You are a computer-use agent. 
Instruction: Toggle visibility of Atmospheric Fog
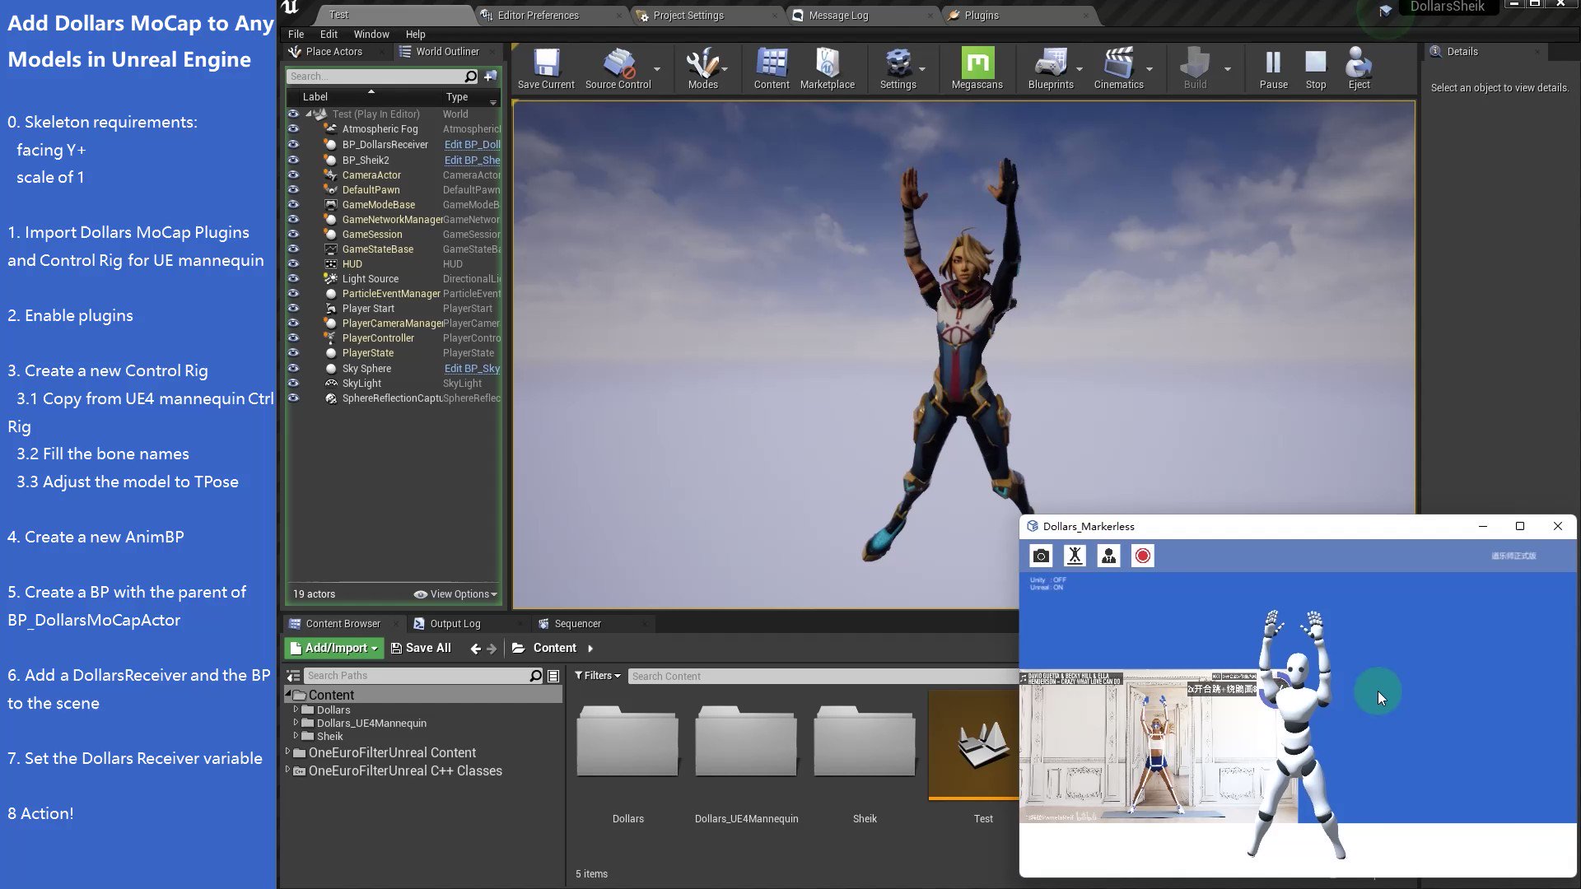click(293, 129)
